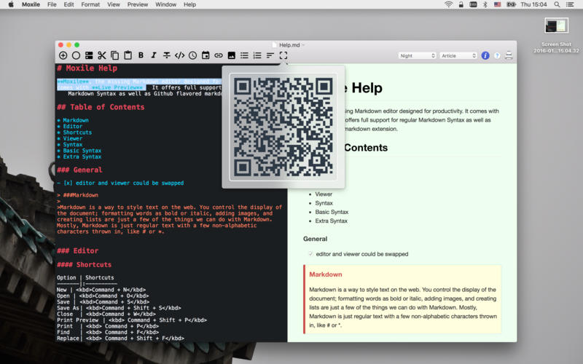Click the generated QR code image

(283, 127)
